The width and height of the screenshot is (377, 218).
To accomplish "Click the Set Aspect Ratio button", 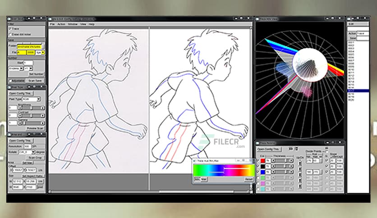I will [x=32, y=176].
